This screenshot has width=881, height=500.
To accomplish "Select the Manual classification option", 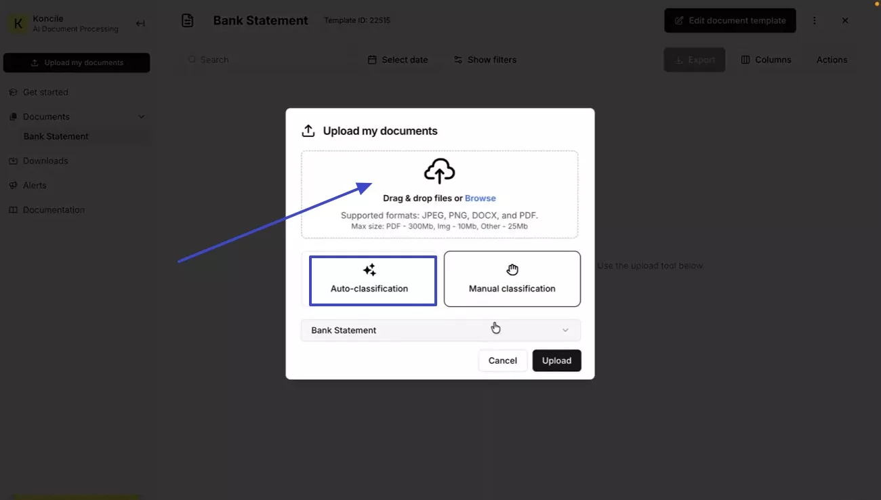I will [x=512, y=278].
